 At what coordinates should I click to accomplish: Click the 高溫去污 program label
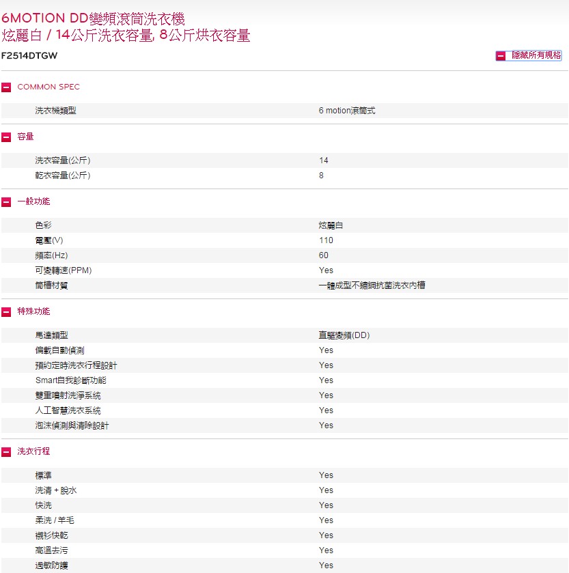(51, 550)
